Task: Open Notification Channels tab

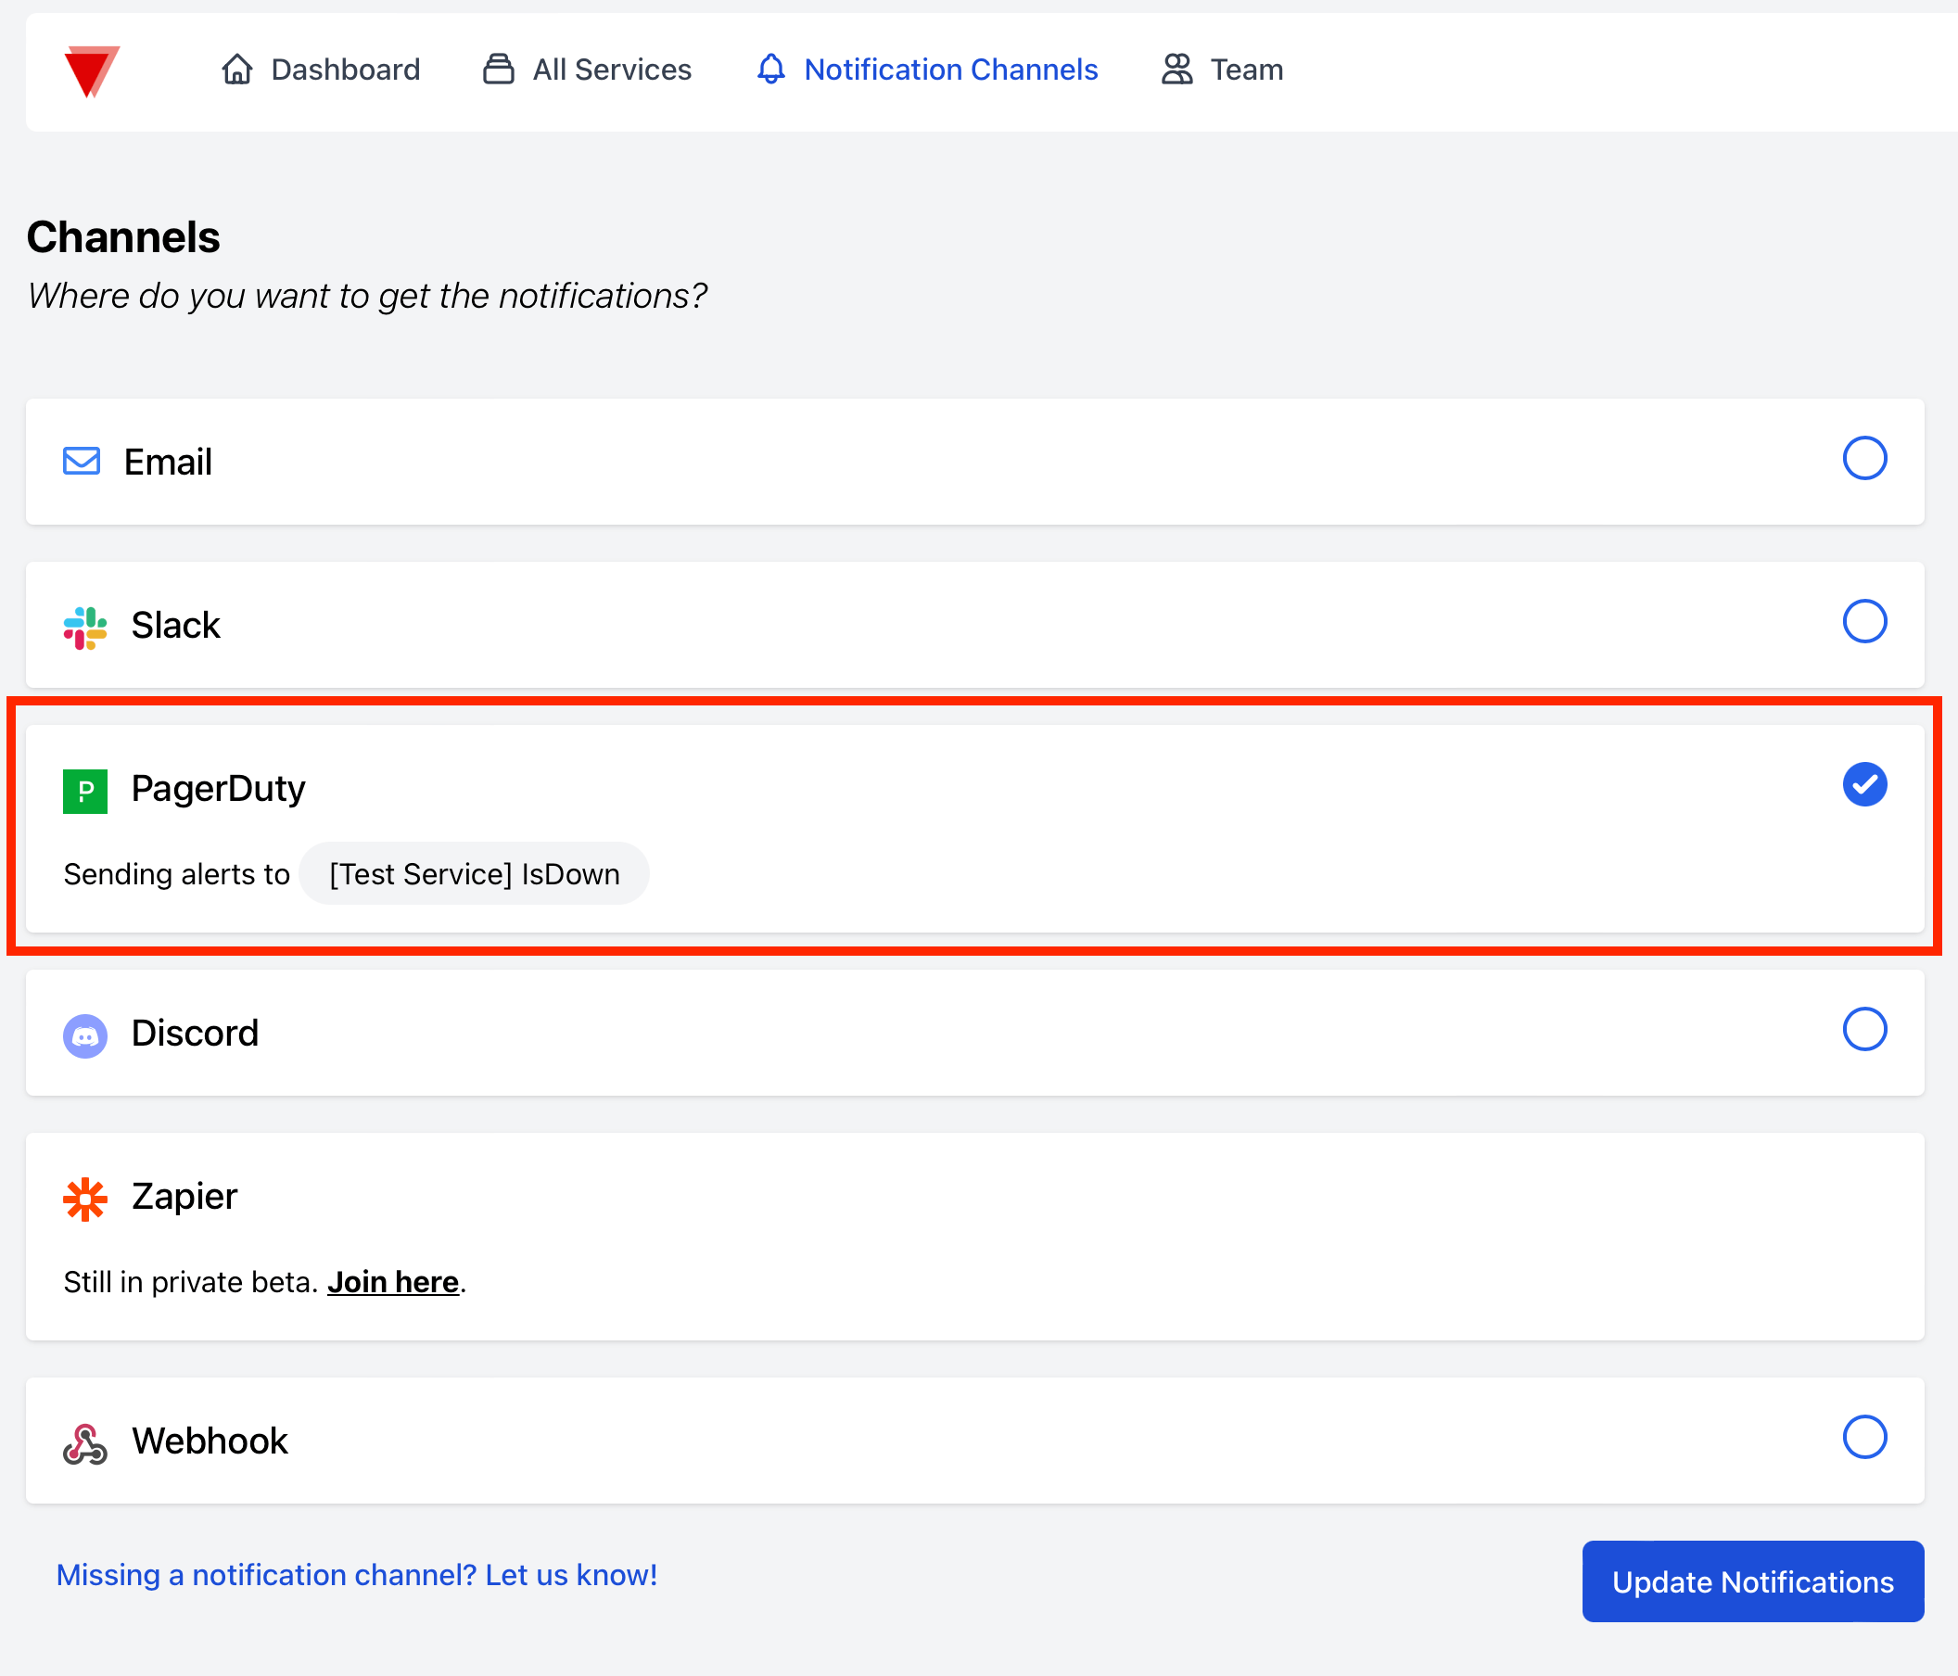Action: 927,69
